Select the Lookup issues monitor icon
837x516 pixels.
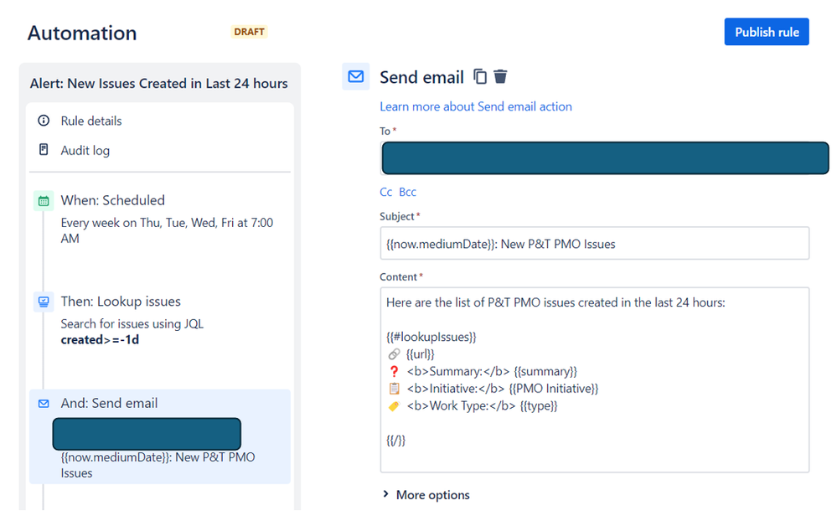pos(44,302)
